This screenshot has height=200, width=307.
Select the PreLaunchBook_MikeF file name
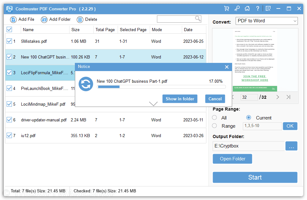[45, 88]
